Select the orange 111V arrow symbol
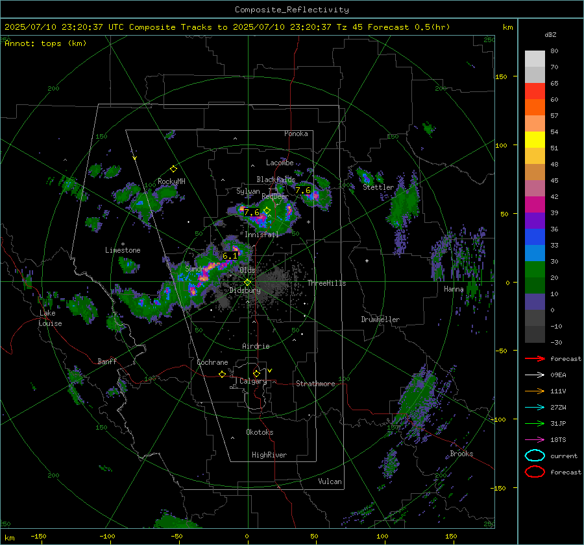 [535, 391]
